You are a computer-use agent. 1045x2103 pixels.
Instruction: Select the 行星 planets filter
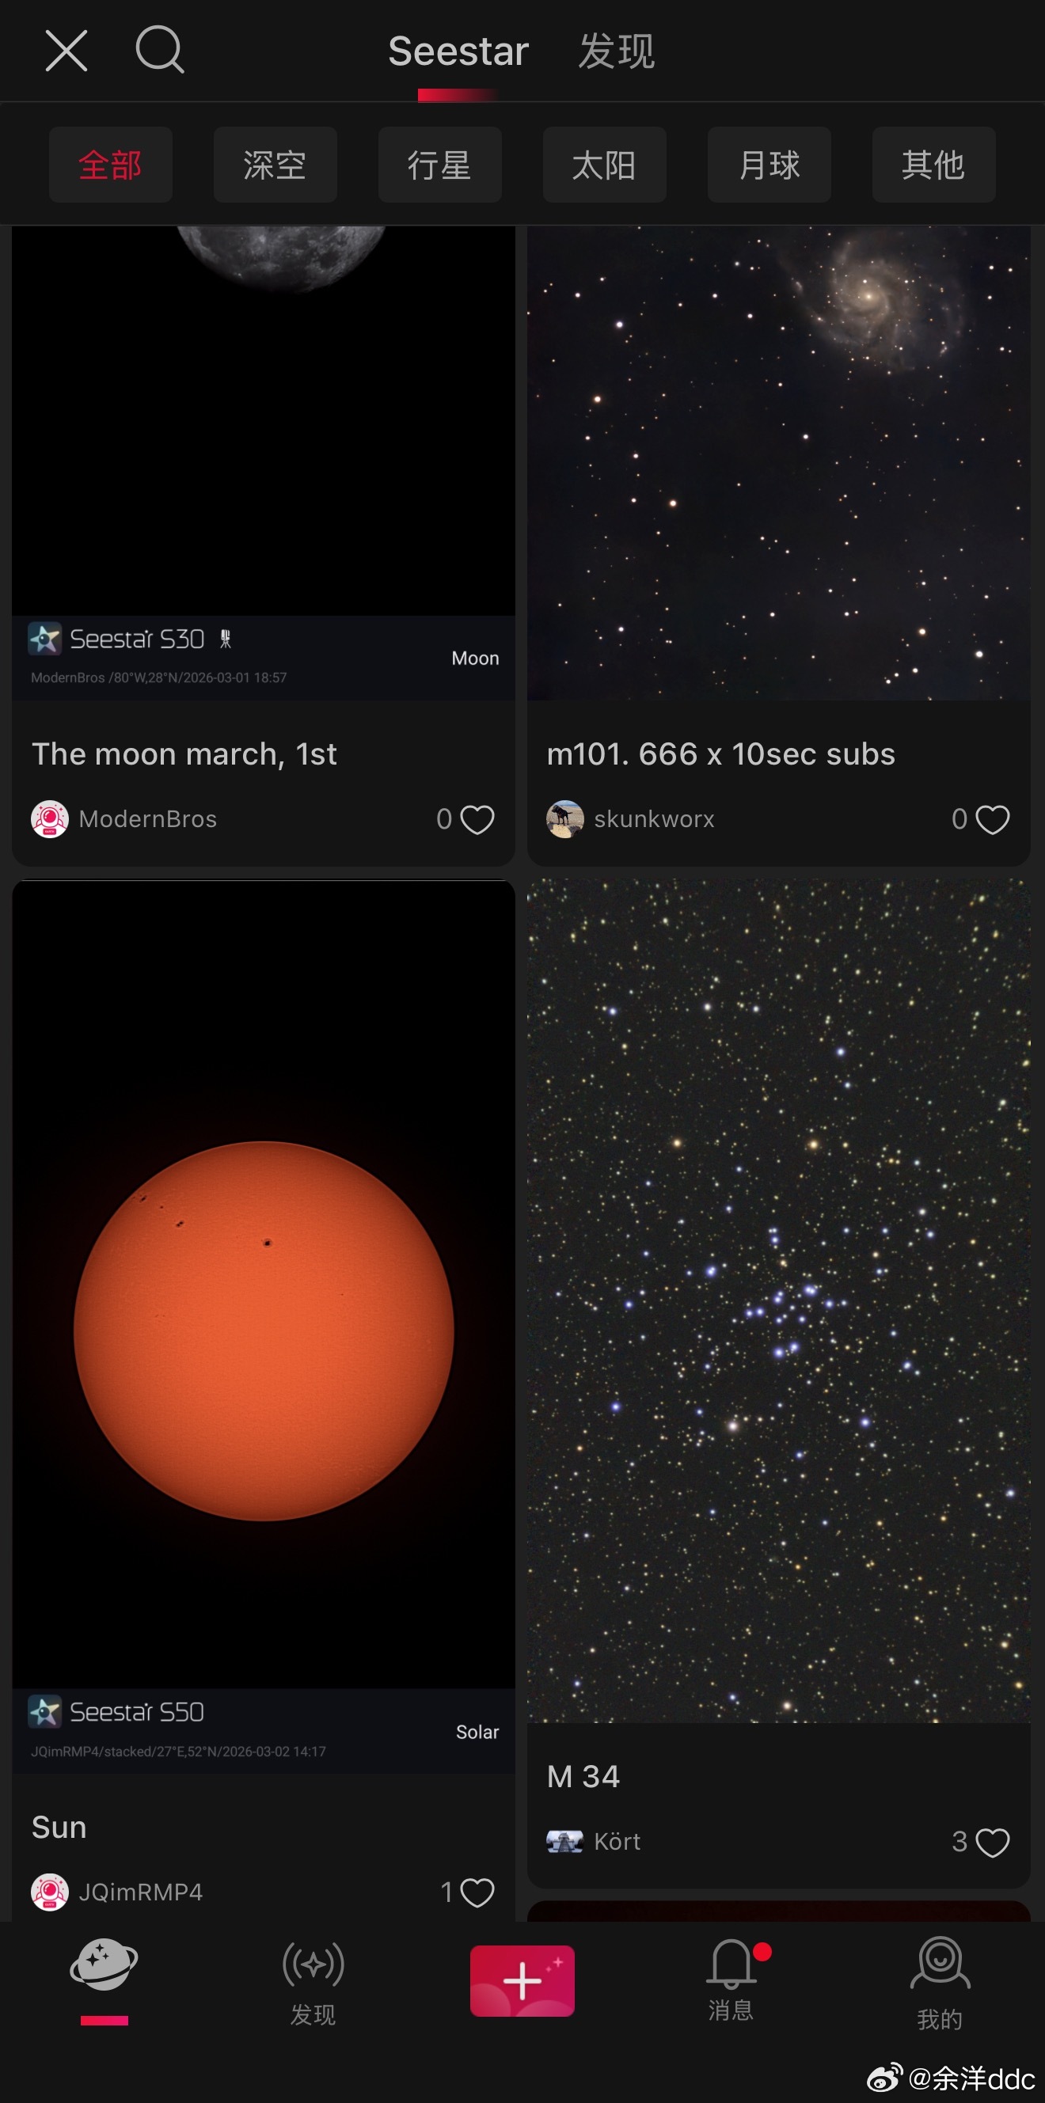(439, 164)
